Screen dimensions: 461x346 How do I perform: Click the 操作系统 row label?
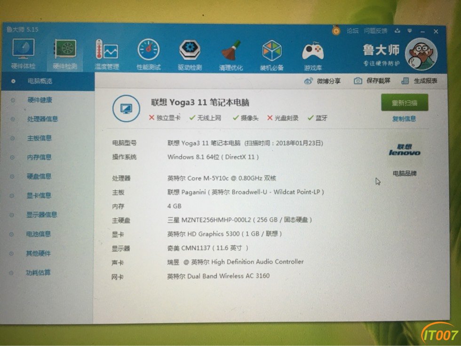coord(124,157)
